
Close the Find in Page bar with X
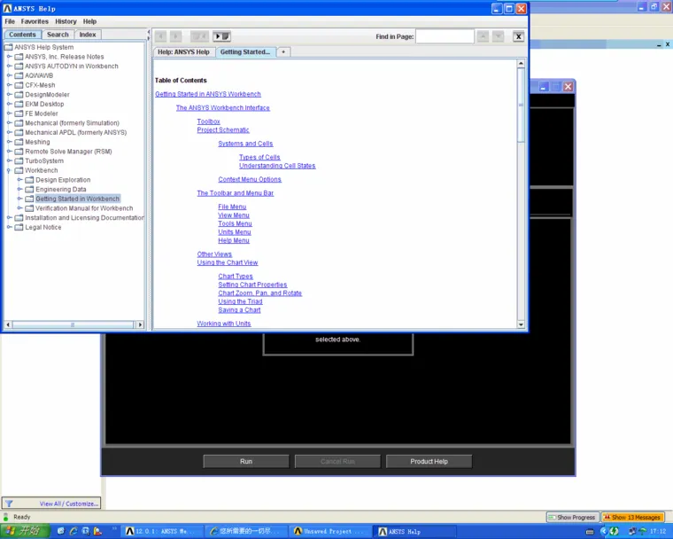[519, 36]
